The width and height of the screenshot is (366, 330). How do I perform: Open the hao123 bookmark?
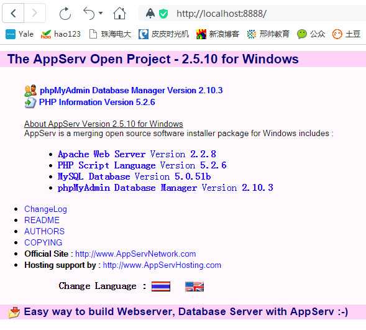click(x=60, y=34)
